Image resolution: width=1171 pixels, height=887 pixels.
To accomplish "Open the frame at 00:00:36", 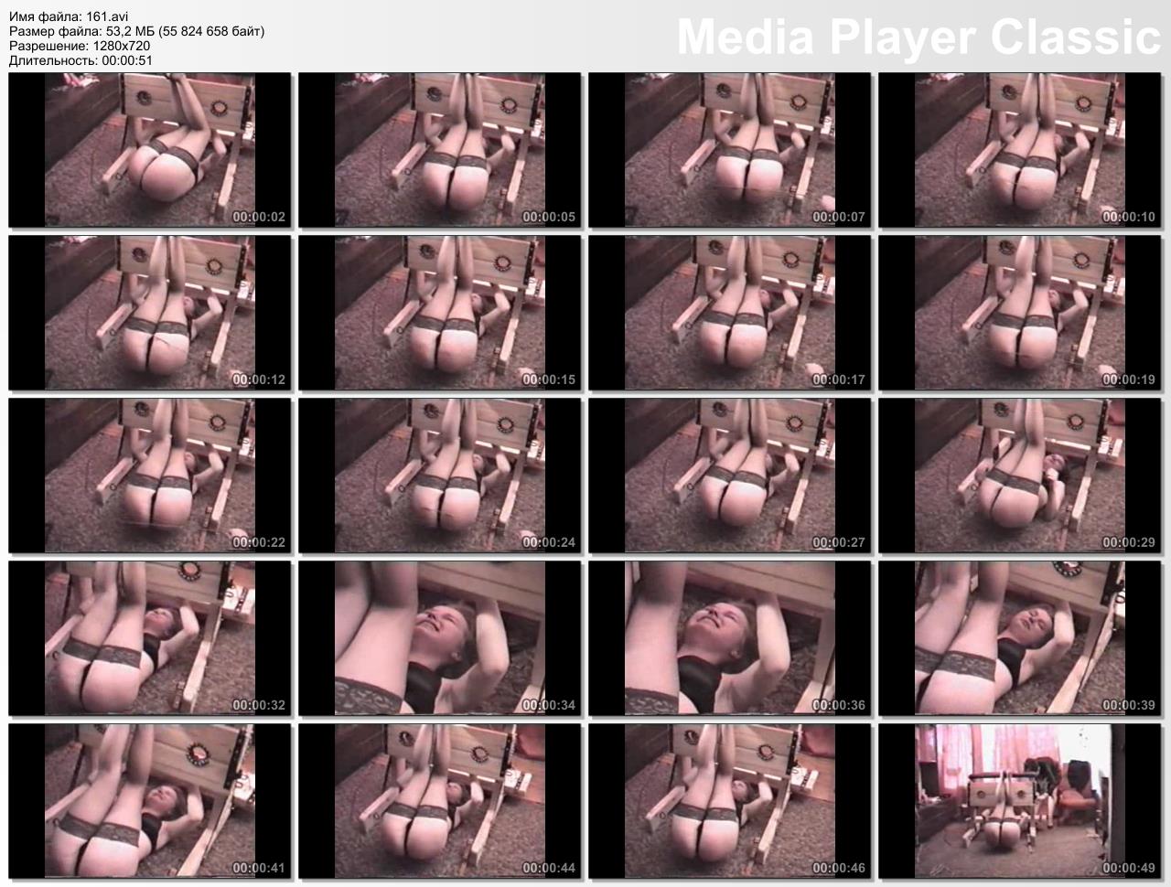I will coord(730,639).
